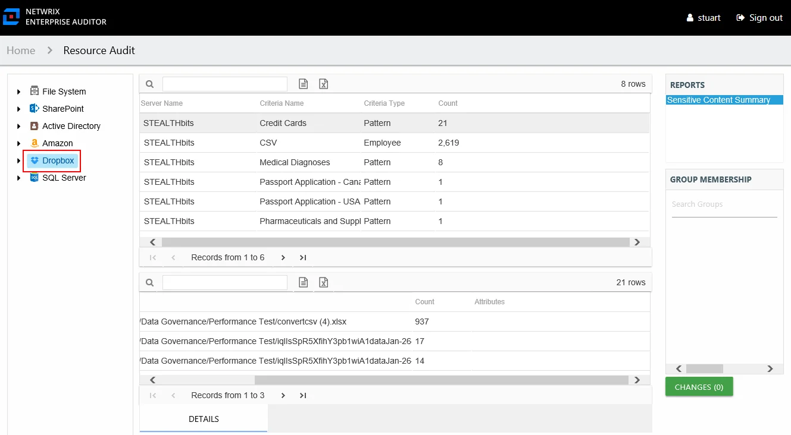Sort by Criteria Type column header
The height and width of the screenshot is (435, 791).
[x=384, y=103]
